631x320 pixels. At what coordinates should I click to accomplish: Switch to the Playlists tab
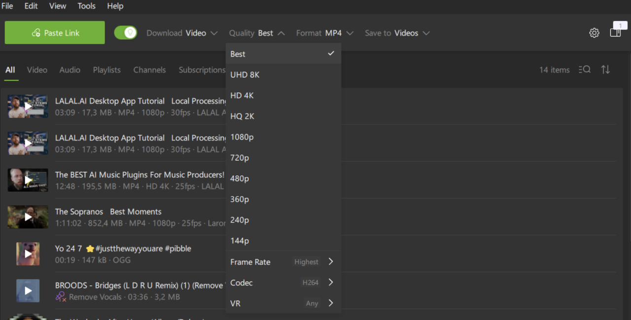[106, 70]
